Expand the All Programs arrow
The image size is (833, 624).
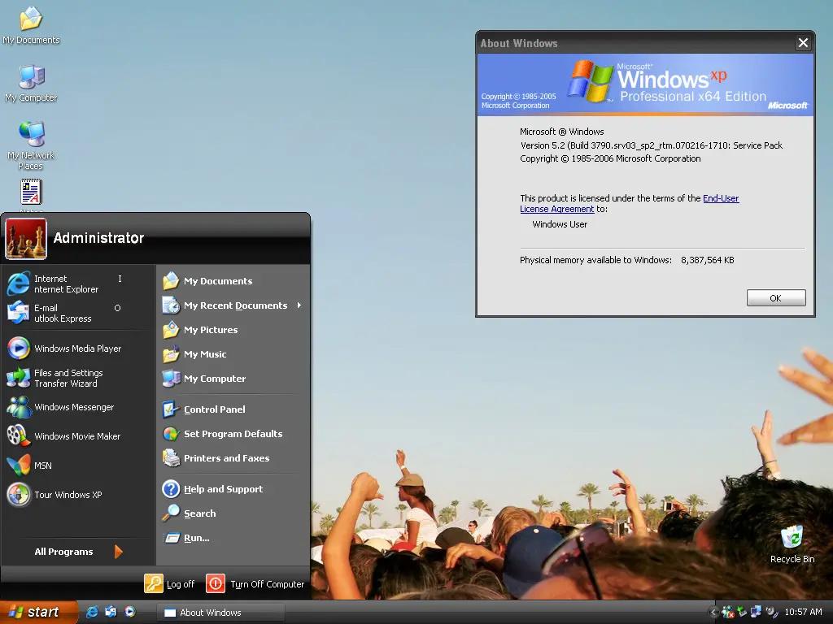[x=119, y=552]
